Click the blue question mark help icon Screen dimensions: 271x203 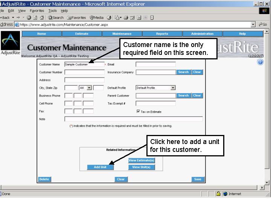(x=260, y=62)
